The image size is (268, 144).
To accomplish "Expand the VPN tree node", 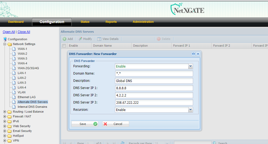I will pos(5,141).
